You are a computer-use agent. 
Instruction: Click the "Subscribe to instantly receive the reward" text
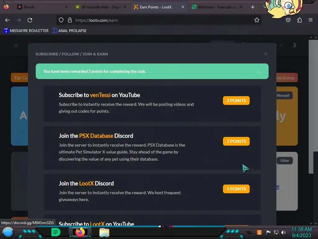point(98,104)
